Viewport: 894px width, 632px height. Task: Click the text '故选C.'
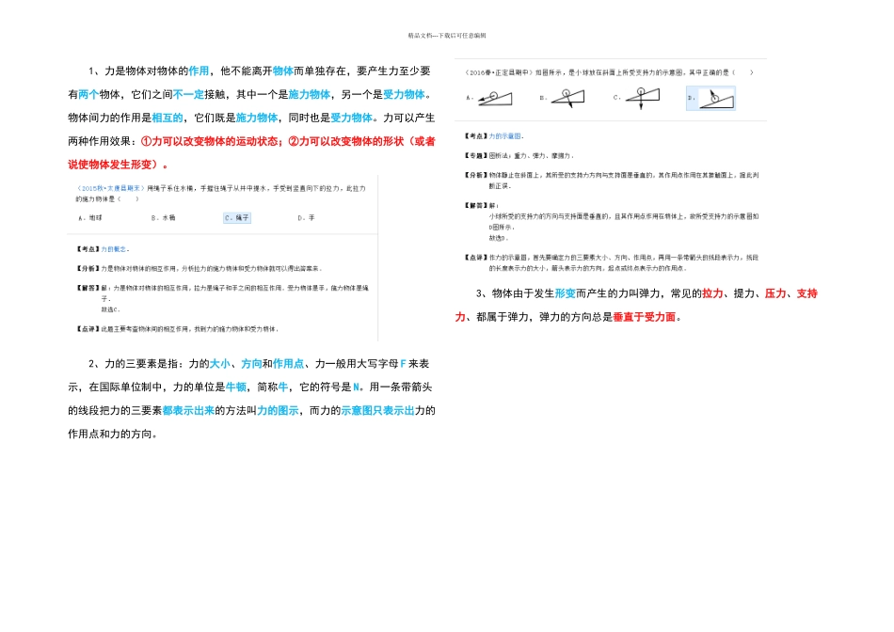[x=111, y=309]
